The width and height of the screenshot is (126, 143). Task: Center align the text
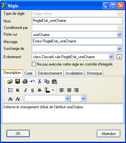click(x=69, y=90)
